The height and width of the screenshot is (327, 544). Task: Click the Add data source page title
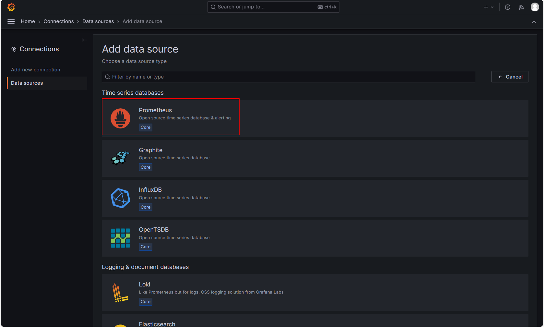pyautogui.click(x=140, y=49)
